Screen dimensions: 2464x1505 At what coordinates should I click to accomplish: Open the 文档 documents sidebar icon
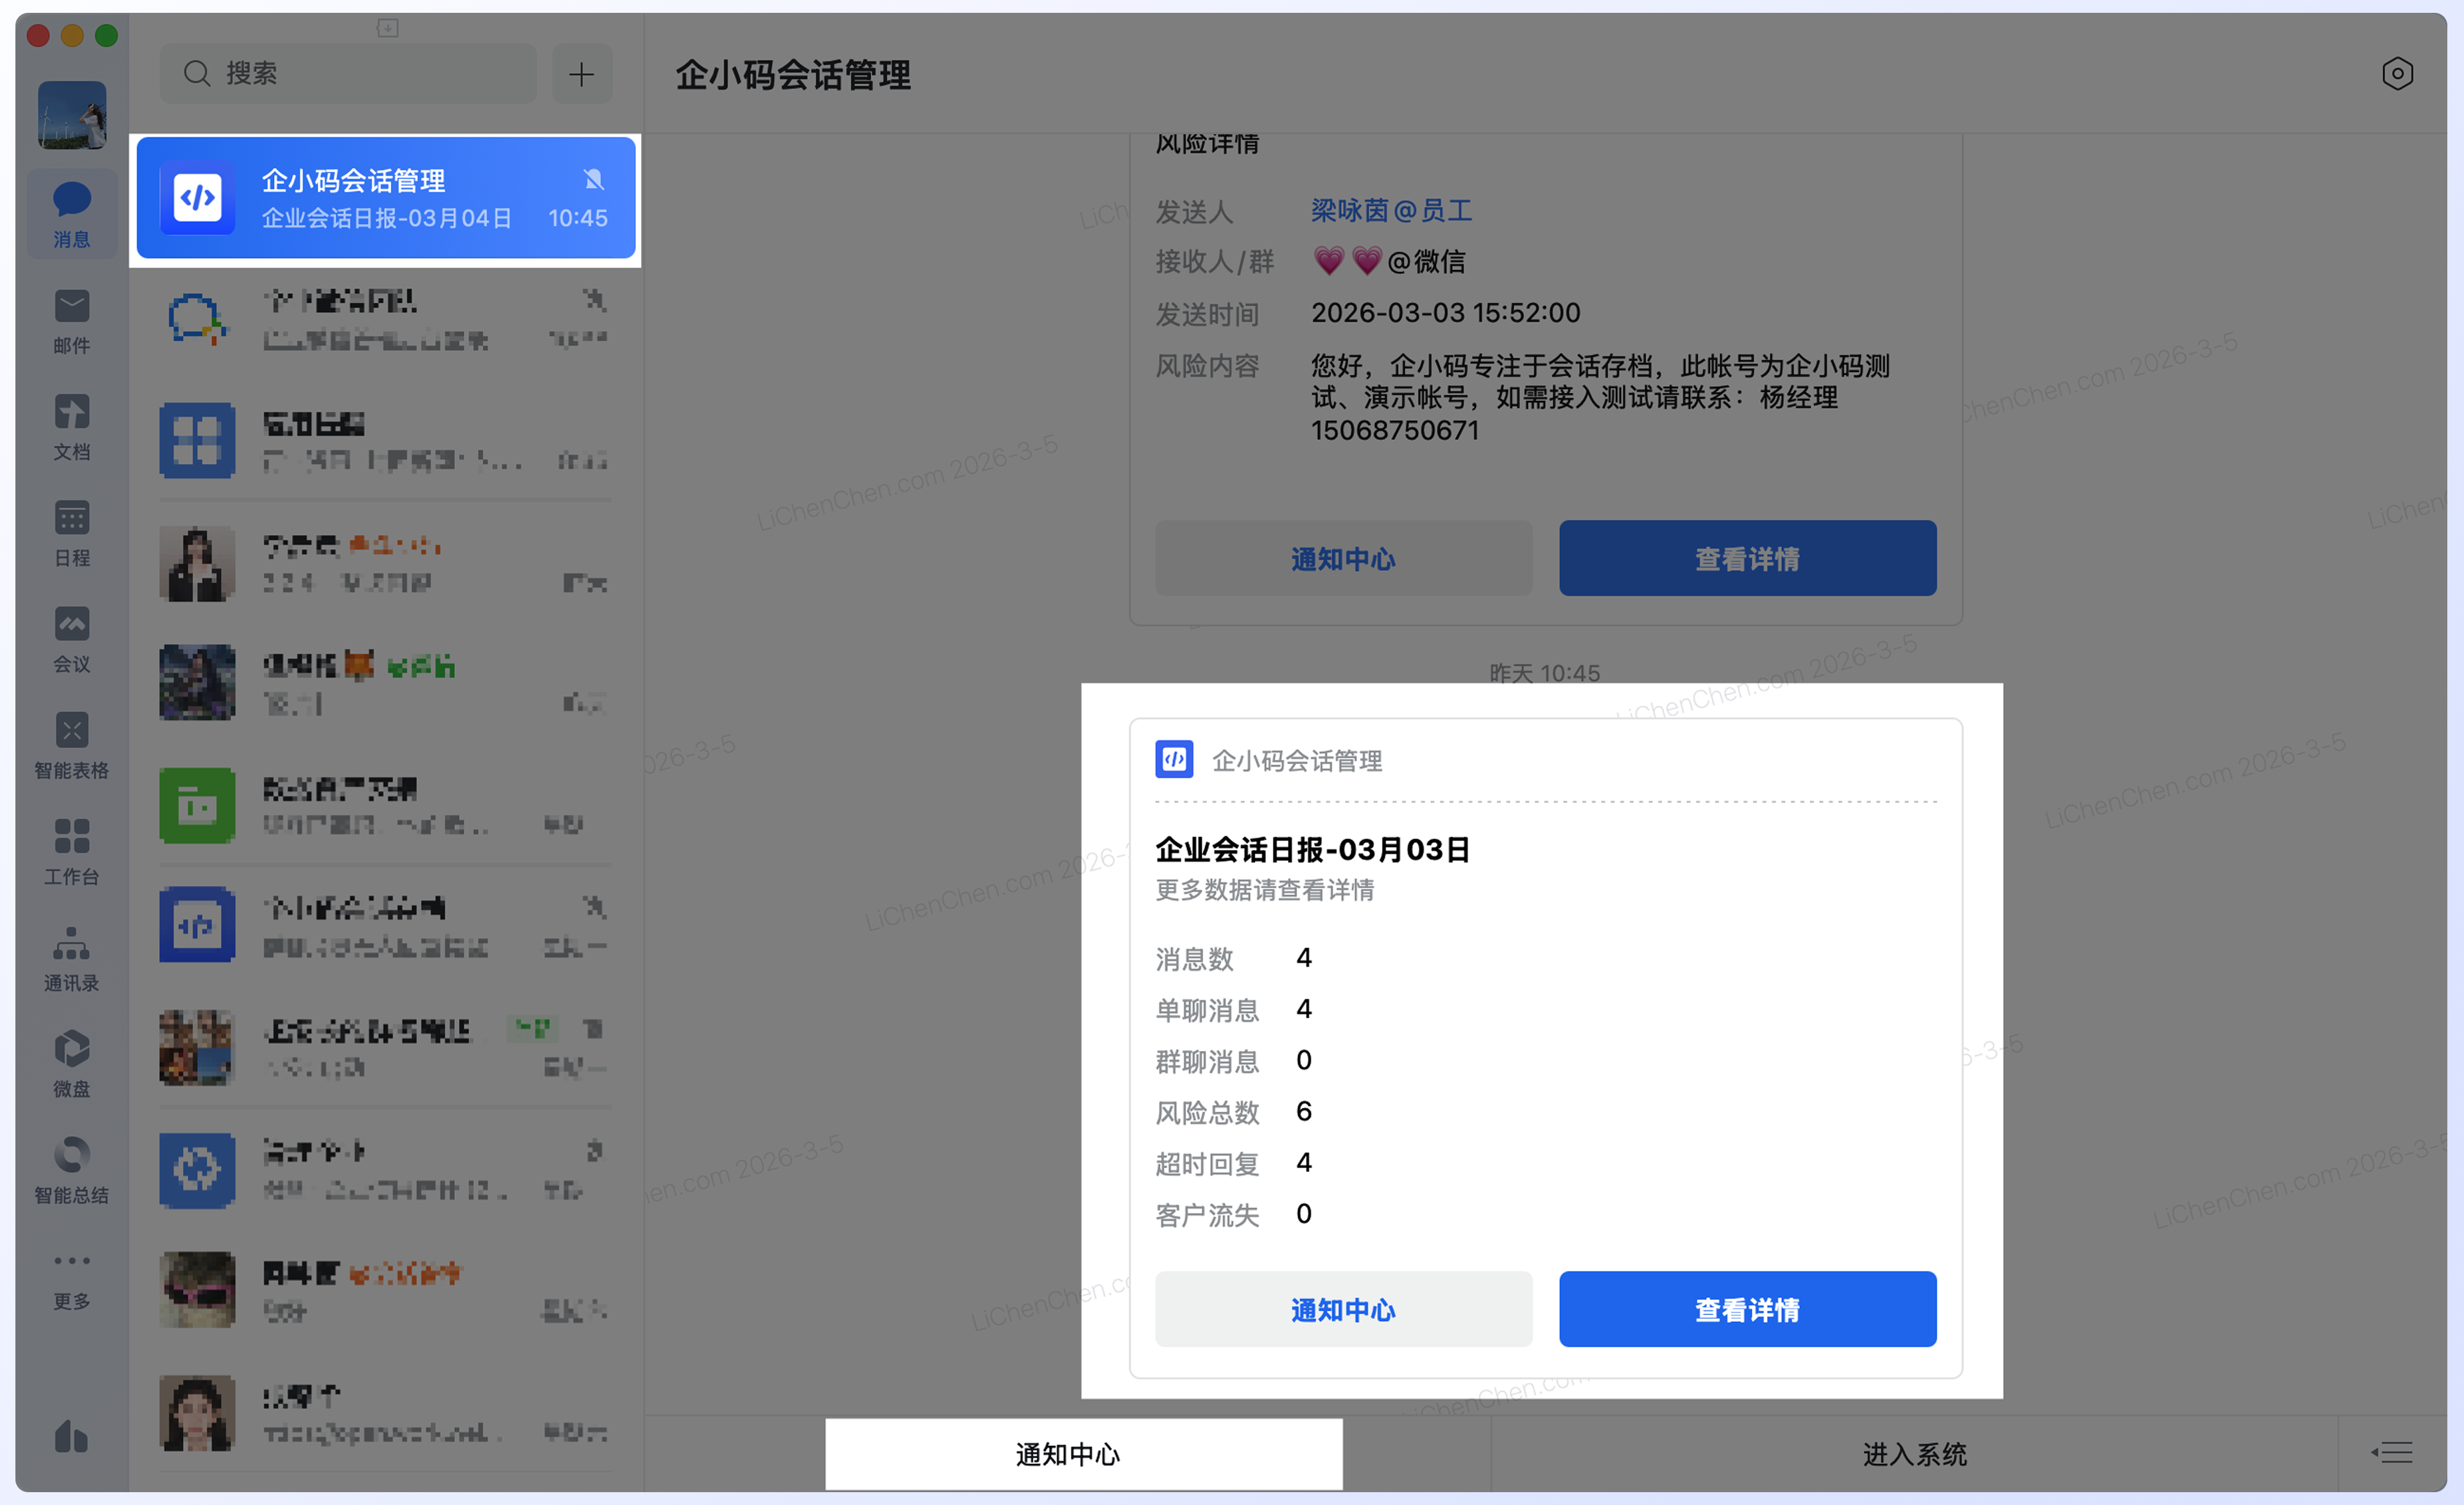(x=71, y=427)
